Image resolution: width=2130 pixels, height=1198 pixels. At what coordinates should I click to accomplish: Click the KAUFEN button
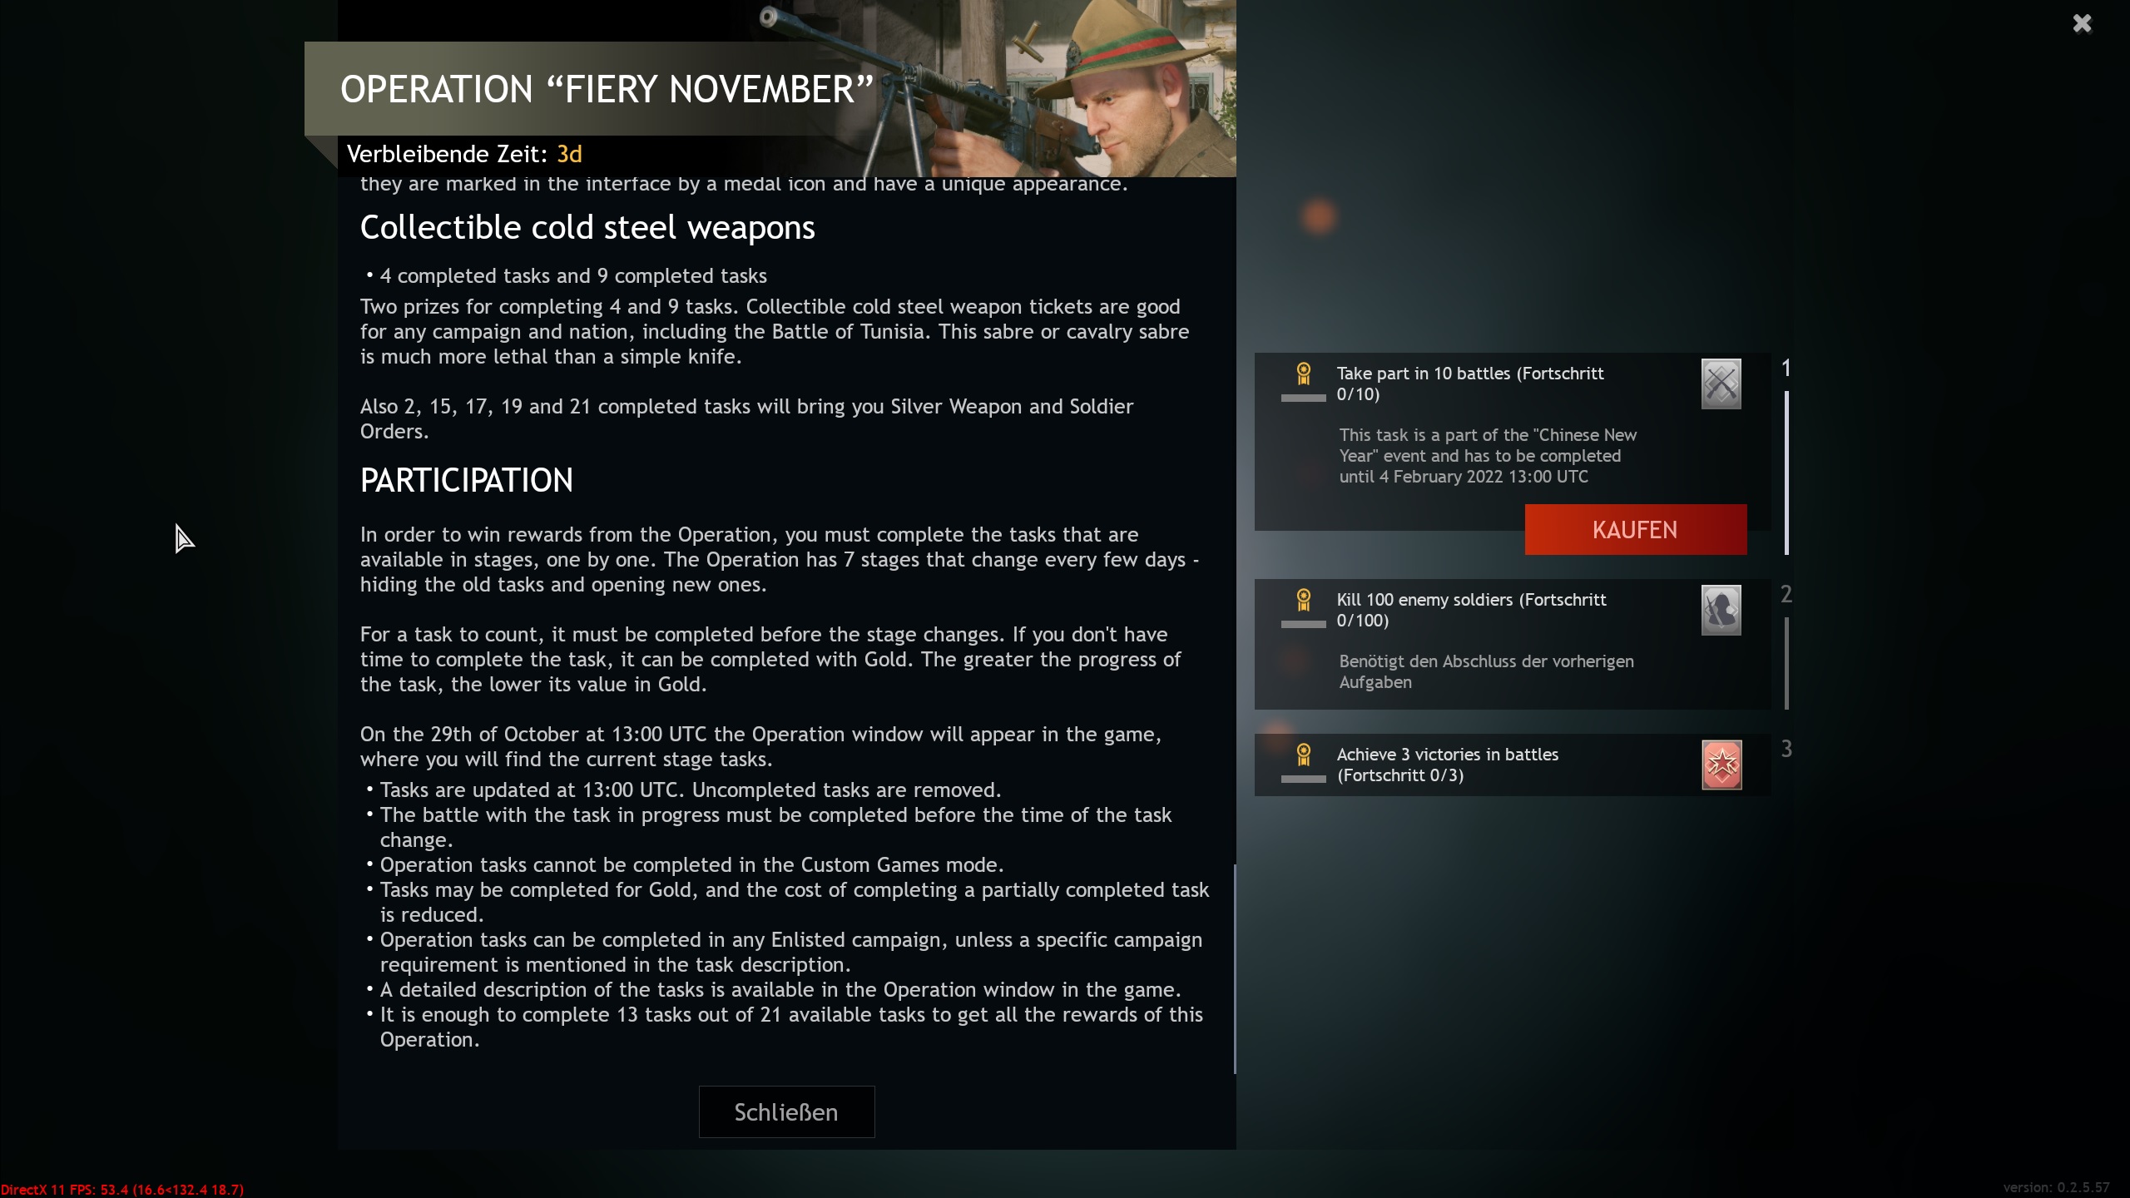point(1636,529)
